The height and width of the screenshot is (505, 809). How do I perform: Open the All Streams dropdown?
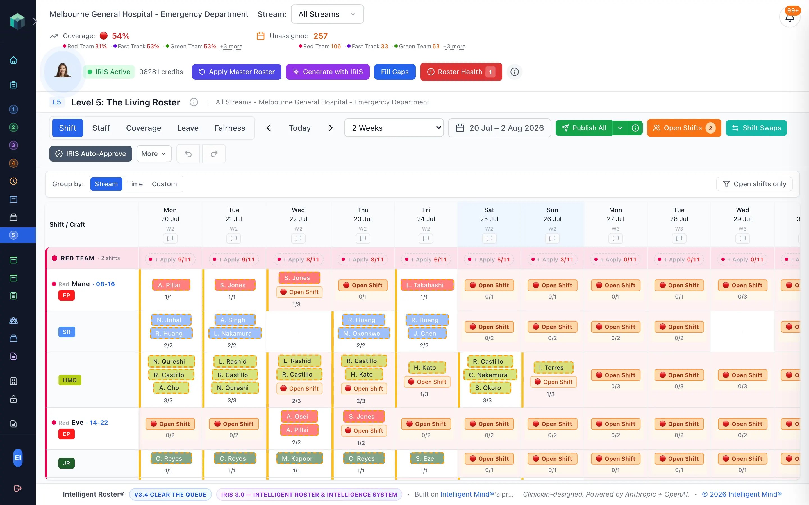pos(327,14)
